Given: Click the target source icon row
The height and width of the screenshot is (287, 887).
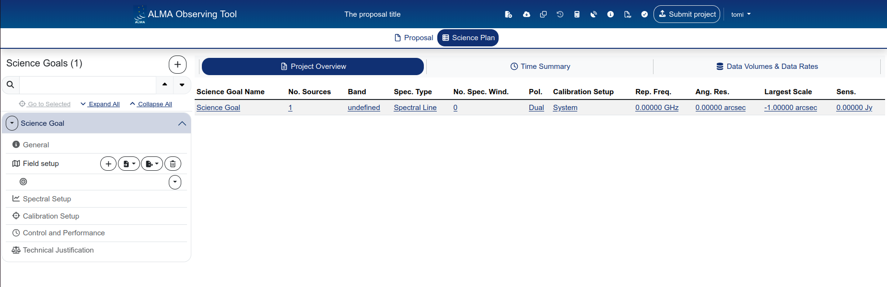Looking at the screenshot, I should click(x=23, y=182).
